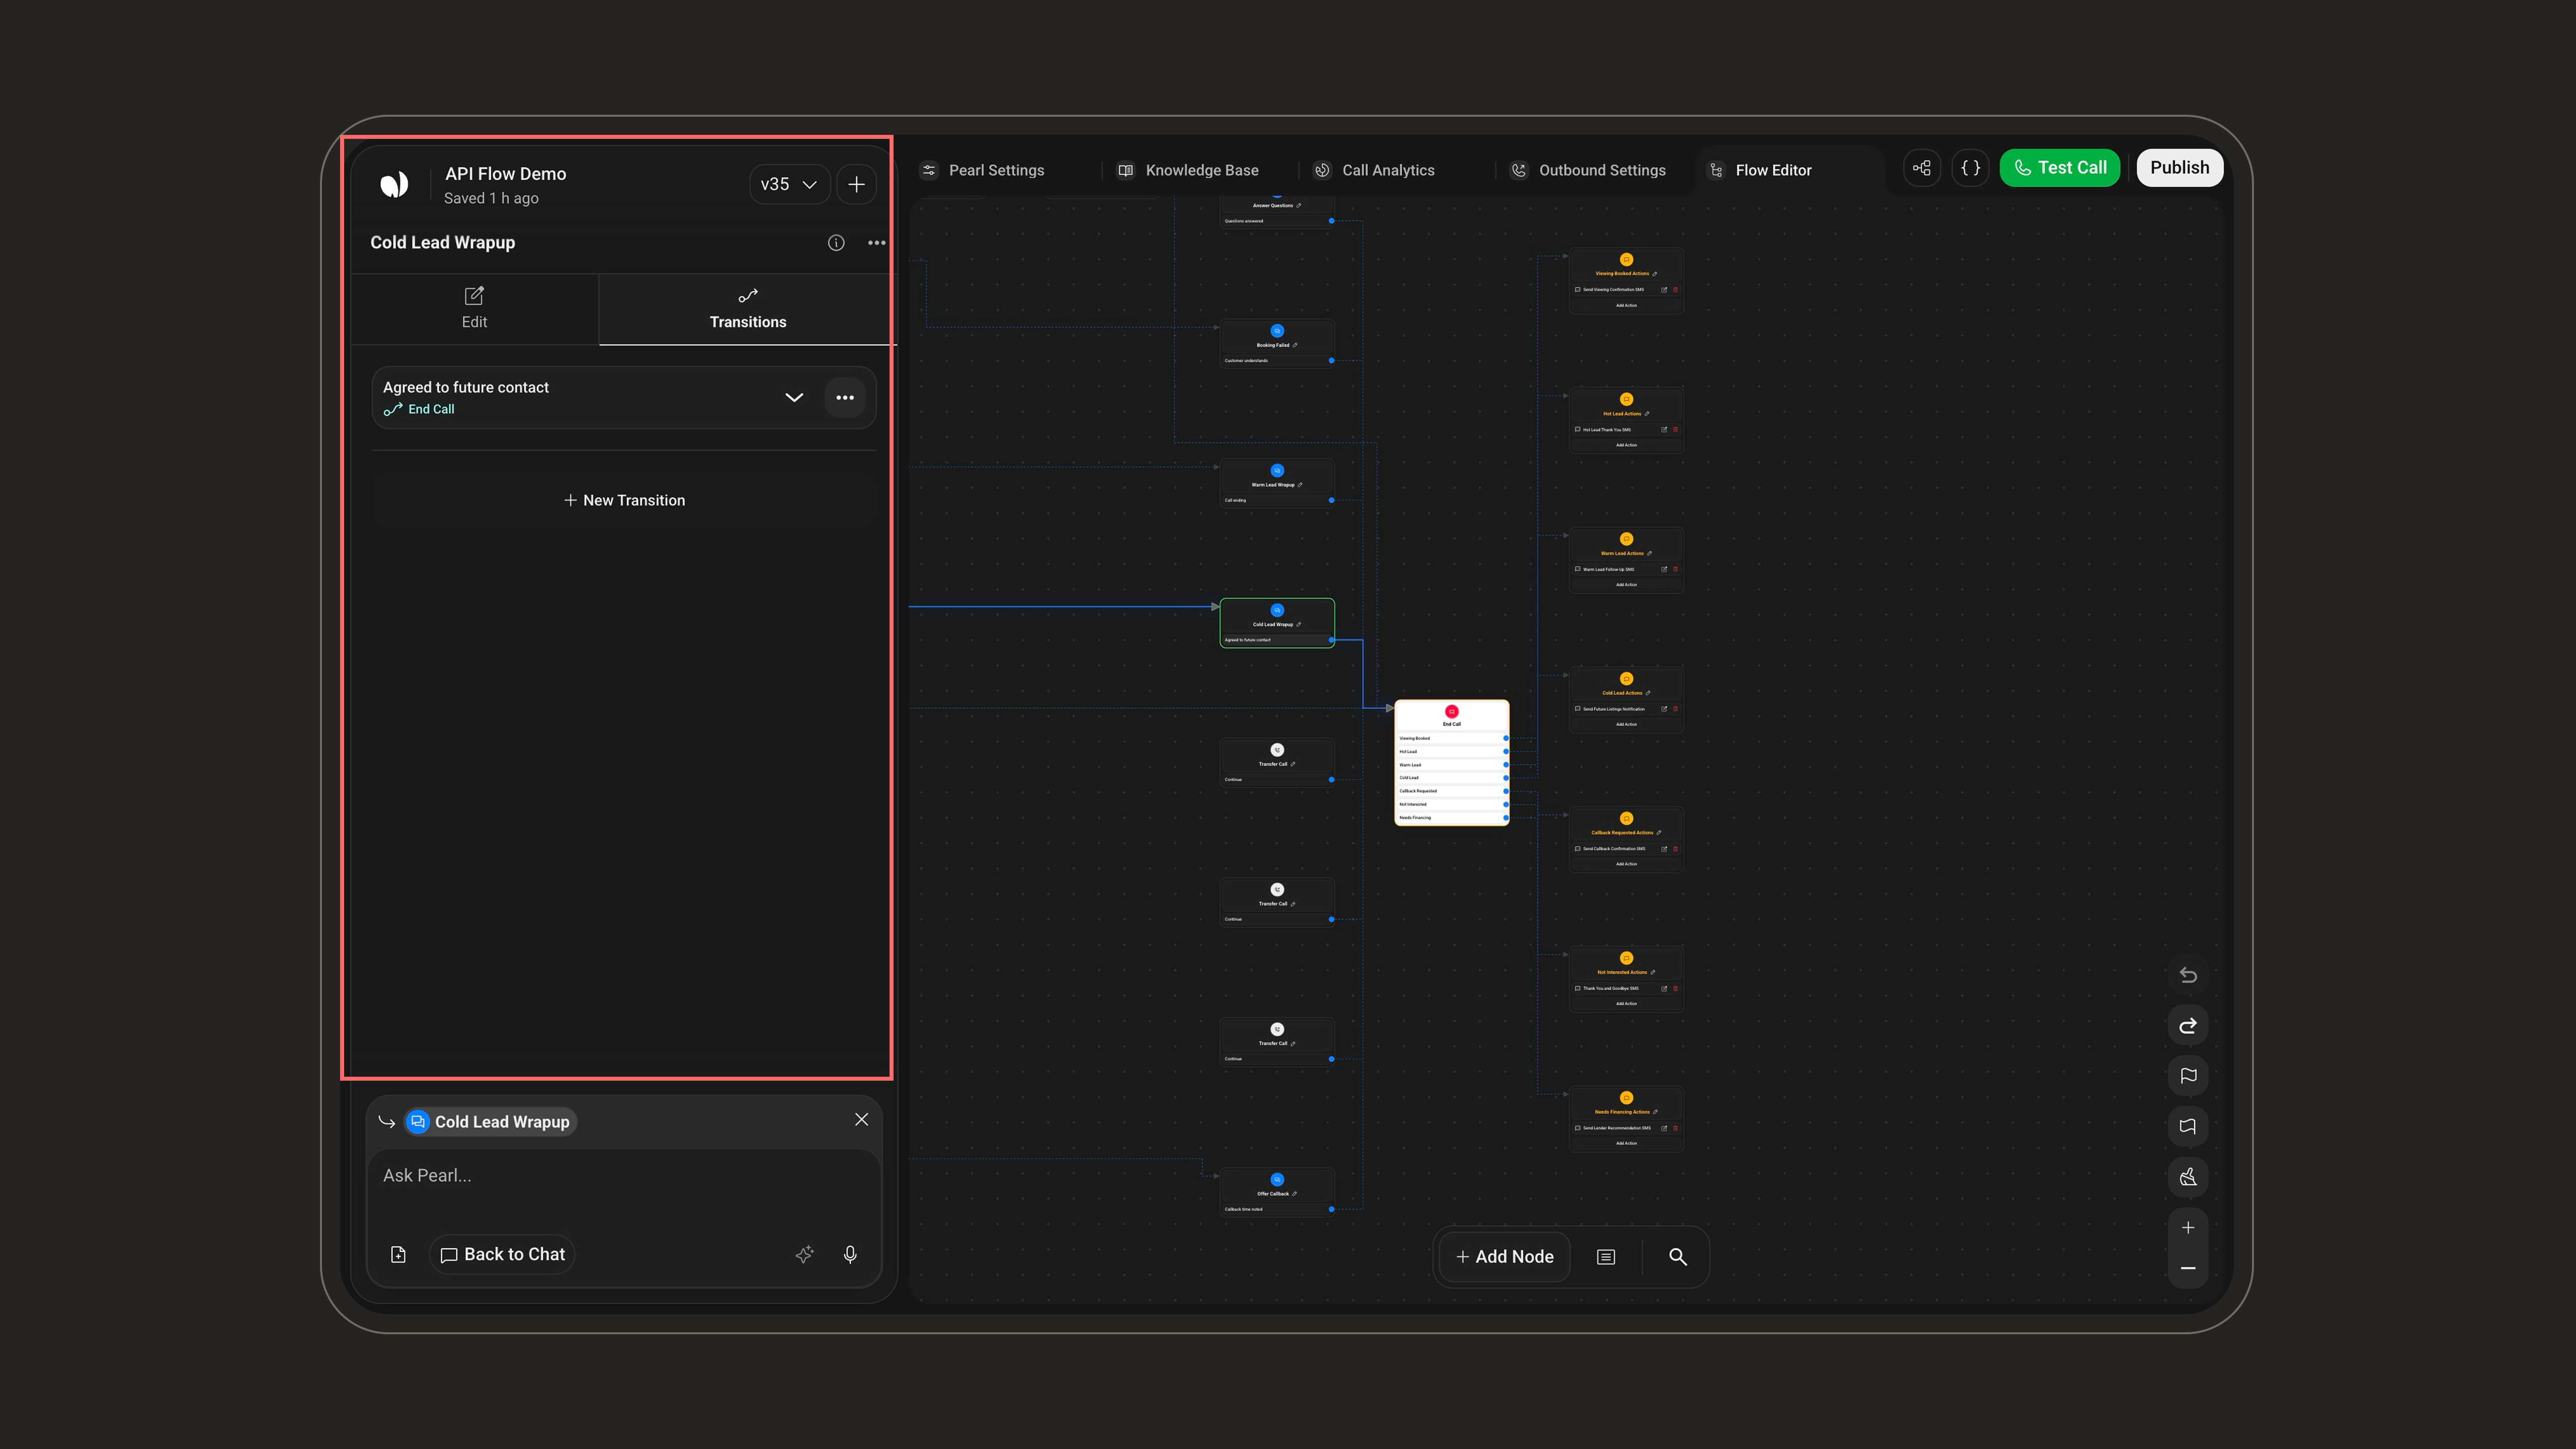
Task: Open Cold Lead Wrapup more options menu
Action: [876, 243]
